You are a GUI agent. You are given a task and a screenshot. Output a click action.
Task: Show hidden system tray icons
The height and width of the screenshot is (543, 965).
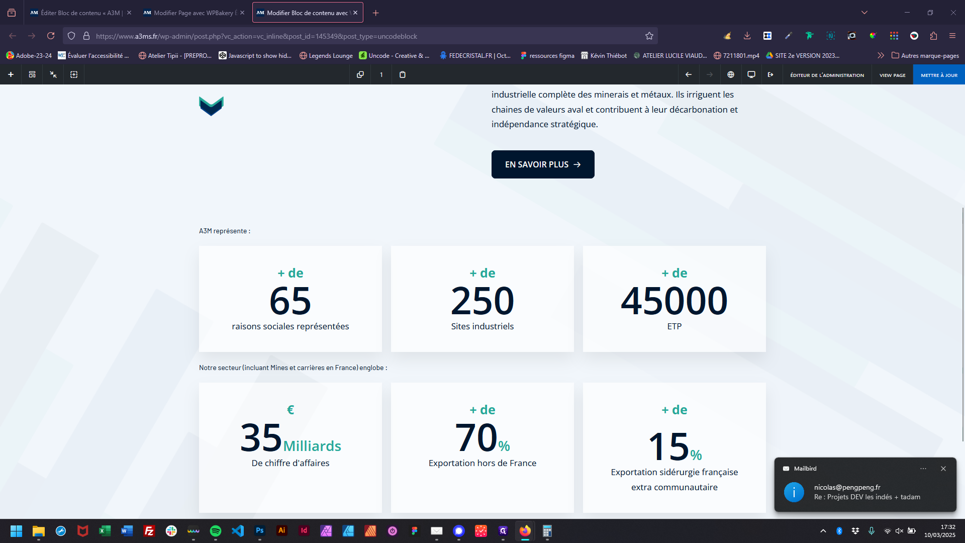pyautogui.click(x=823, y=531)
